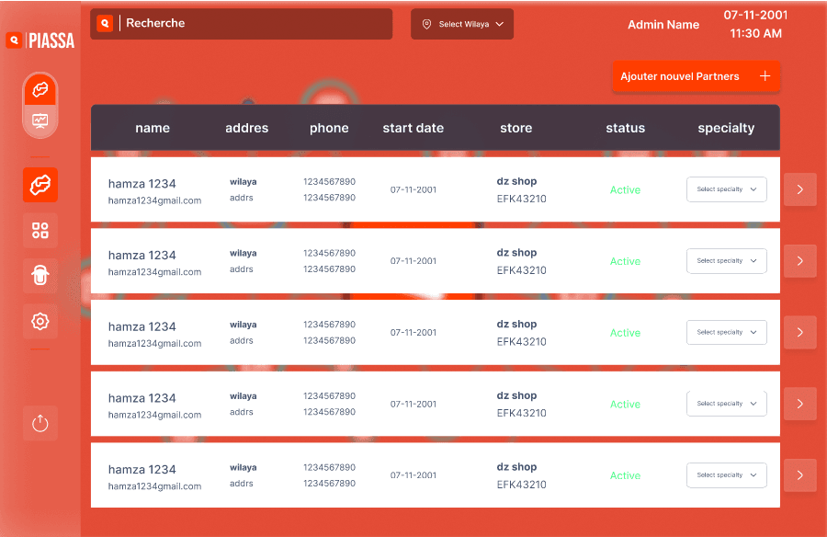Image resolution: width=827 pixels, height=537 pixels.
Task: Open Select specialty dropdown in first row
Action: (726, 189)
